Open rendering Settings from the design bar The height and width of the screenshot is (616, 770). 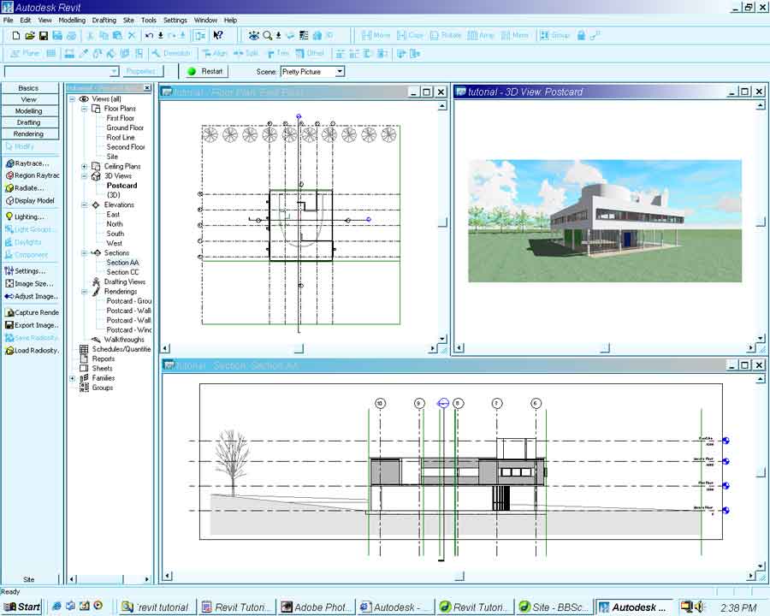click(x=25, y=270)
